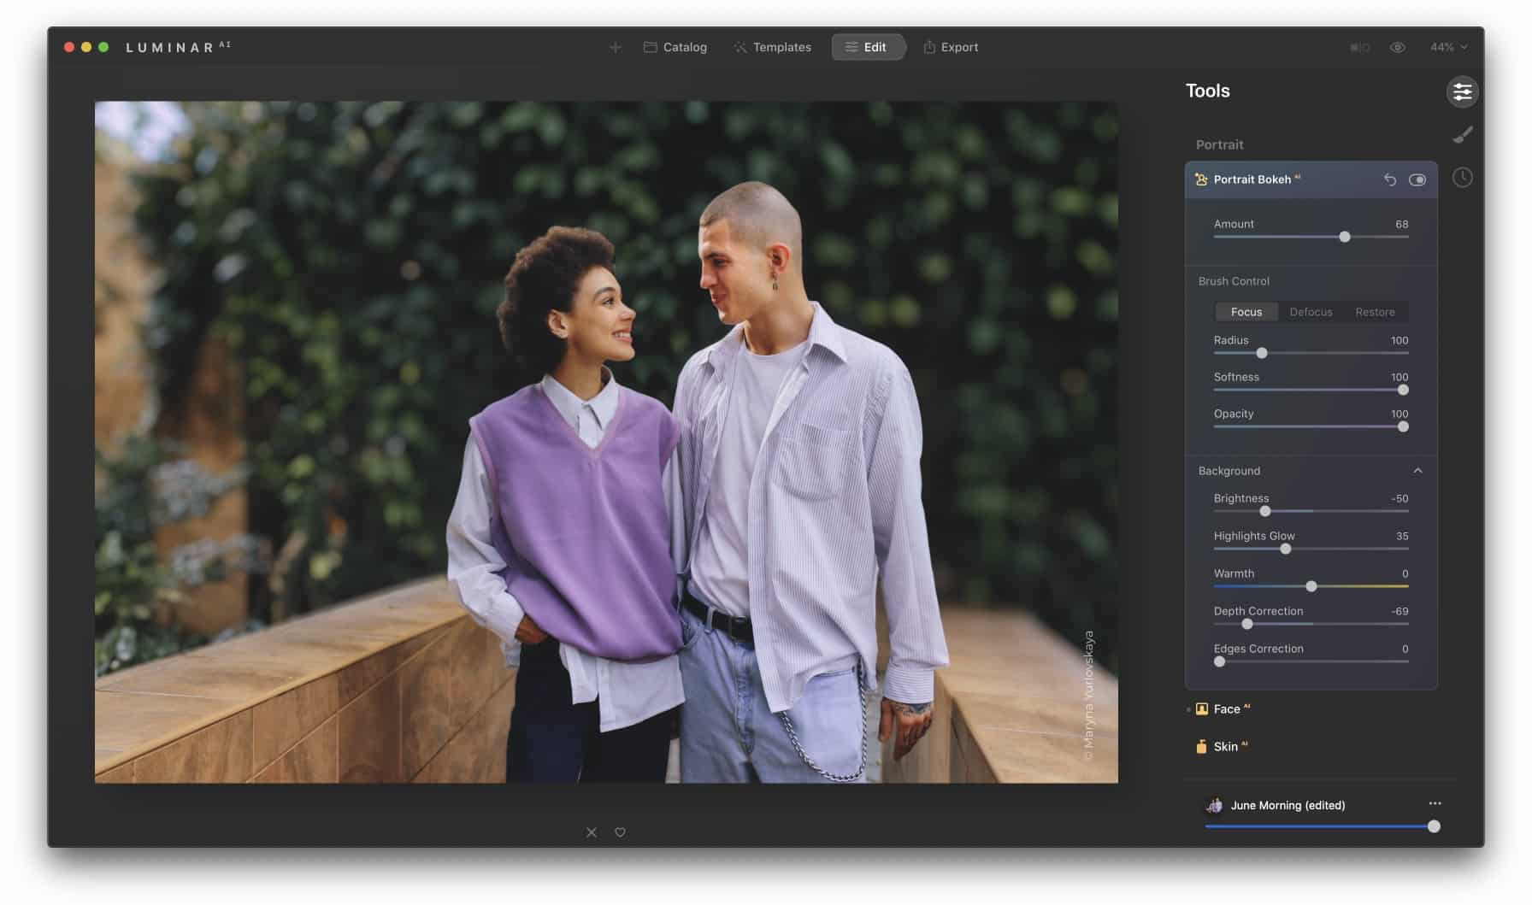Click the plus add-photos icon
Screen dimensions: 1532x905
pyautogui.click(x=615, y=47)
